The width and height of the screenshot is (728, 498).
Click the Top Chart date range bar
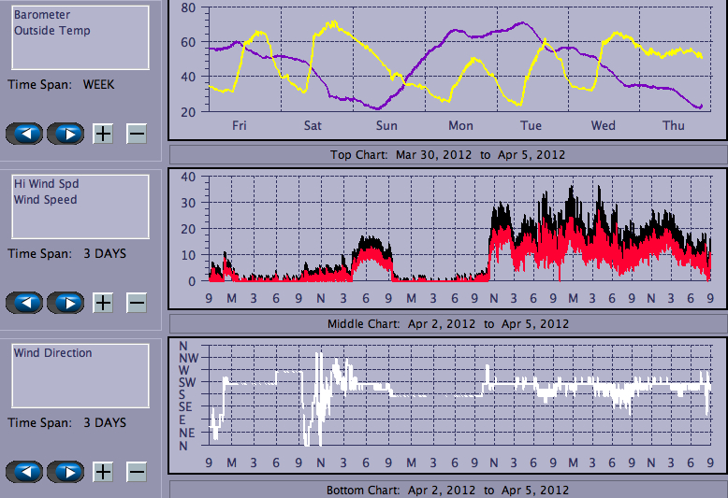click(x=447, y=154)
